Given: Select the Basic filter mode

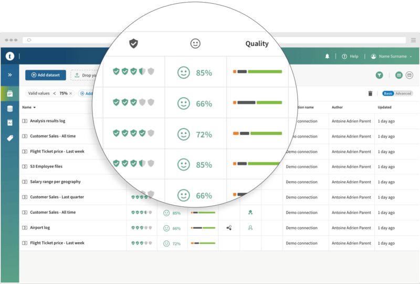Looking at the screenshot, I should [388, 93].
